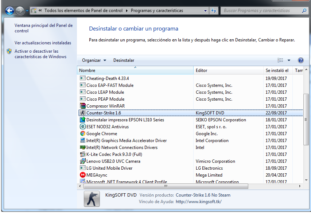This screenshot has width=311, height=218.
Task: Click the Lenovo USB2.0 UVC Camera icon
Action: click(x=82, y=161)
